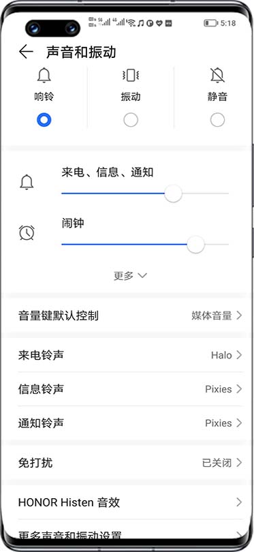Click the ring mode bell icon
The image size is (254, 552).
click(44, 76)
